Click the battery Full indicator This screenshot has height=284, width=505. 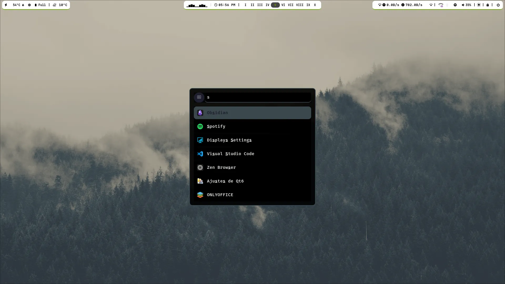[40, 5]
